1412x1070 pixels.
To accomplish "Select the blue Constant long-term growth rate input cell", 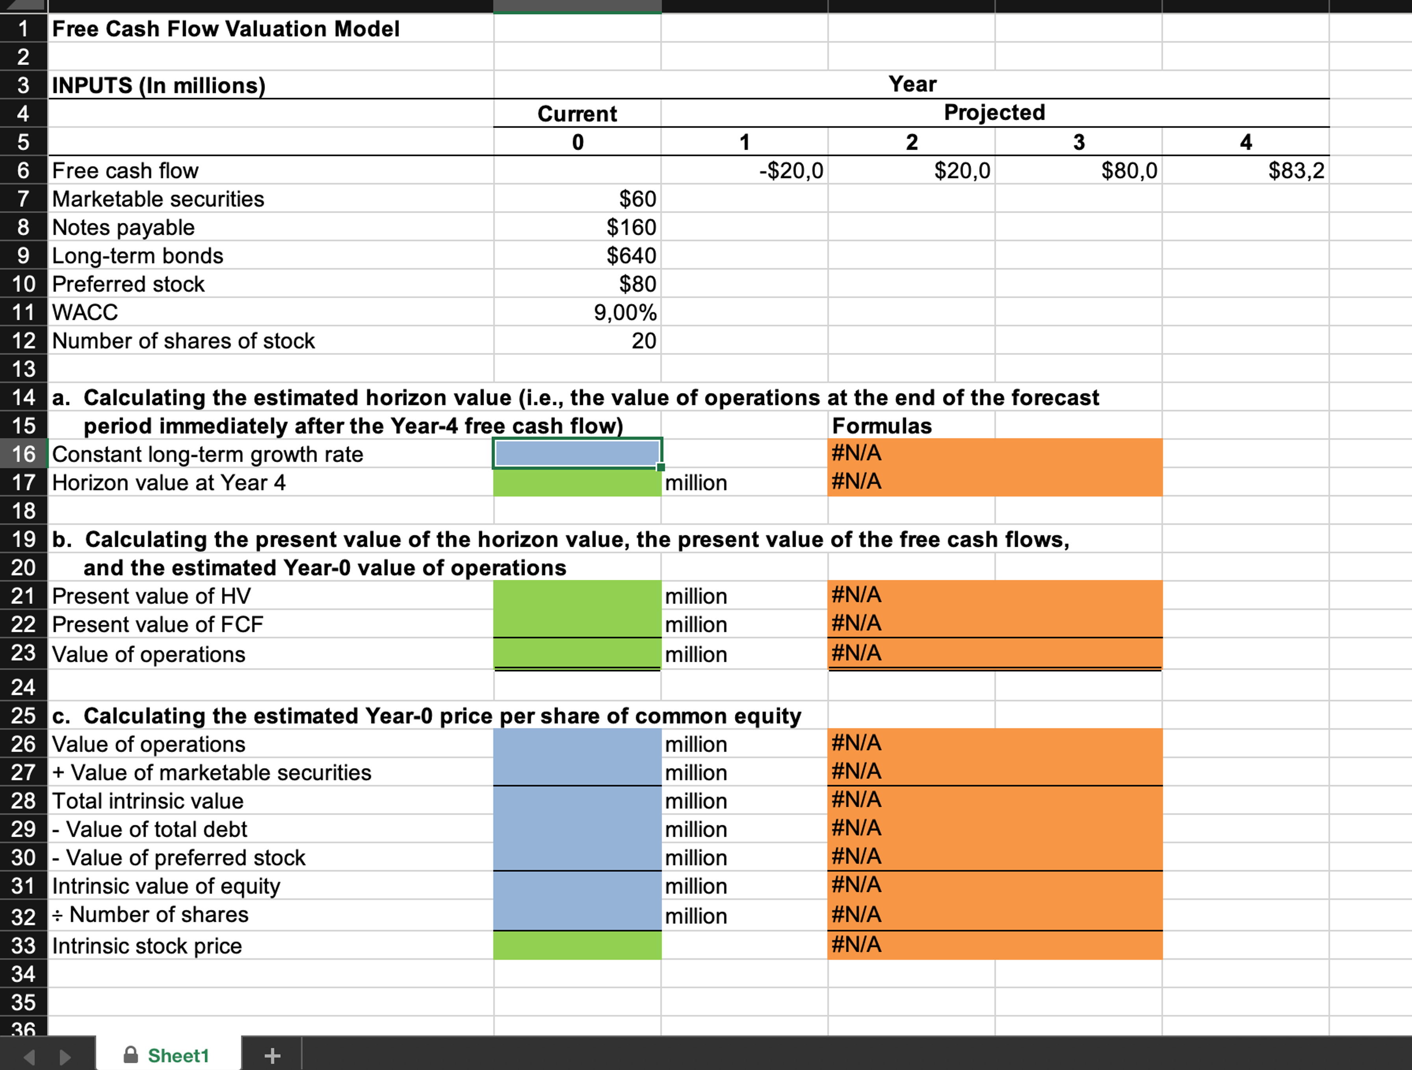I will point(576,453).
